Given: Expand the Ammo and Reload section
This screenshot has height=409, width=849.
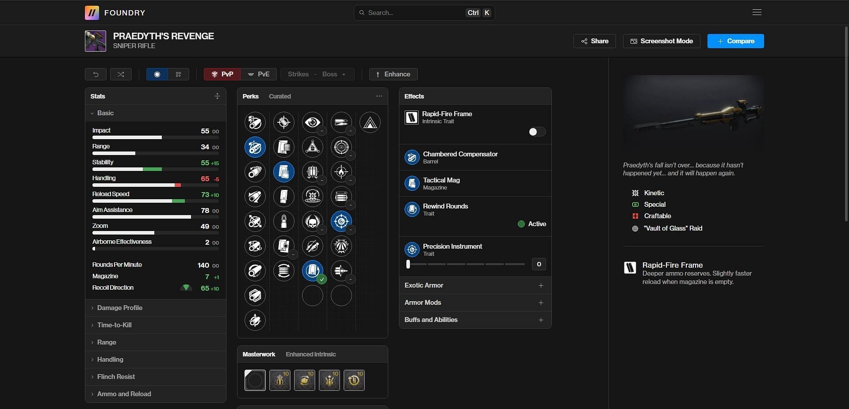Looking at the screenshot, I should point(156,394).
